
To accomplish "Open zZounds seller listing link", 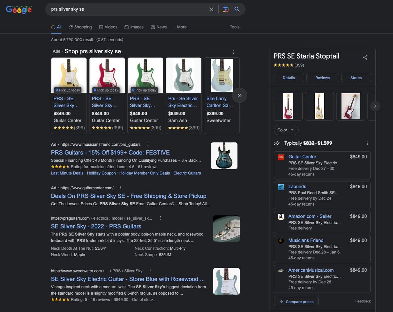I will (x=297, y=187).
